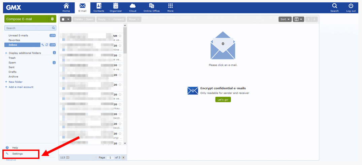
Task: Click the Spam toolbar button
Action: [90, 19]
